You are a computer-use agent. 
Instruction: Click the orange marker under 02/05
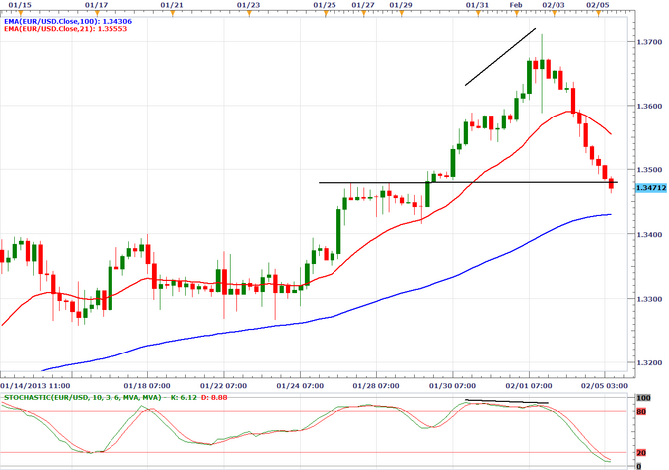click(x=597, y=13)
